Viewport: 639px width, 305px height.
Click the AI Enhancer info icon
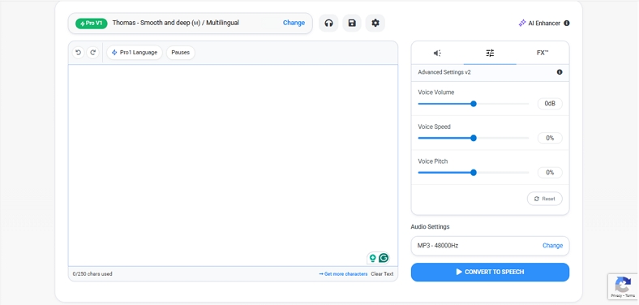[x=567, y=24]
